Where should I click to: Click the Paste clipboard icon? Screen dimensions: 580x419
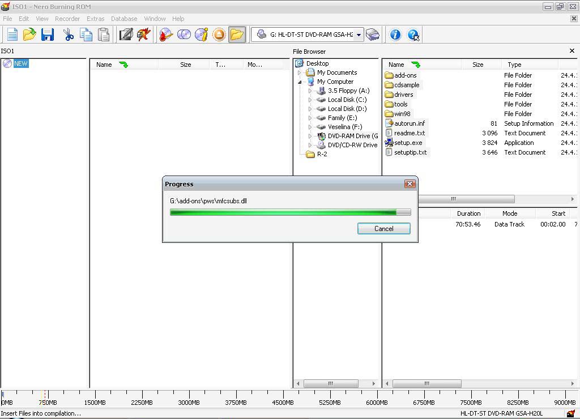(104, 35)
